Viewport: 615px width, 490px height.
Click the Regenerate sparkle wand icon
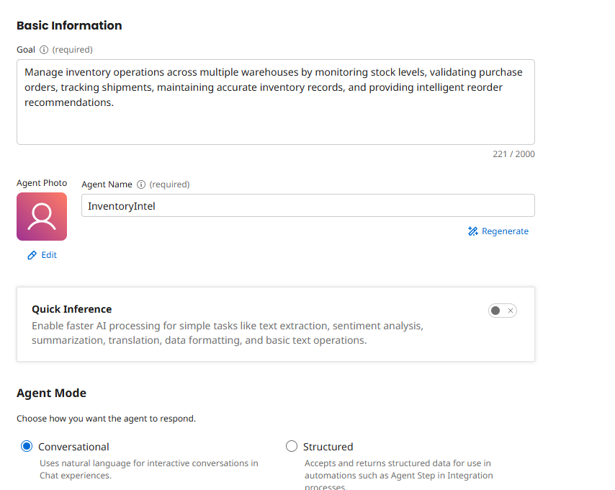tap(473, 231)
